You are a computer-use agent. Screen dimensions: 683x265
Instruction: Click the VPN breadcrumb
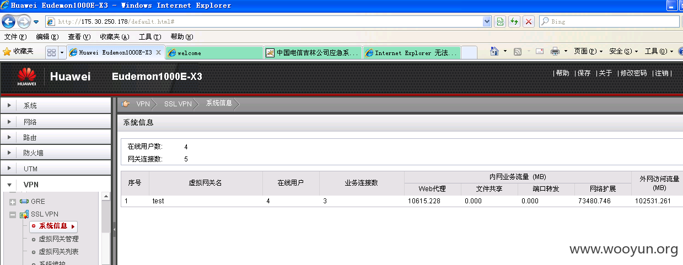[x=143, y=104]
